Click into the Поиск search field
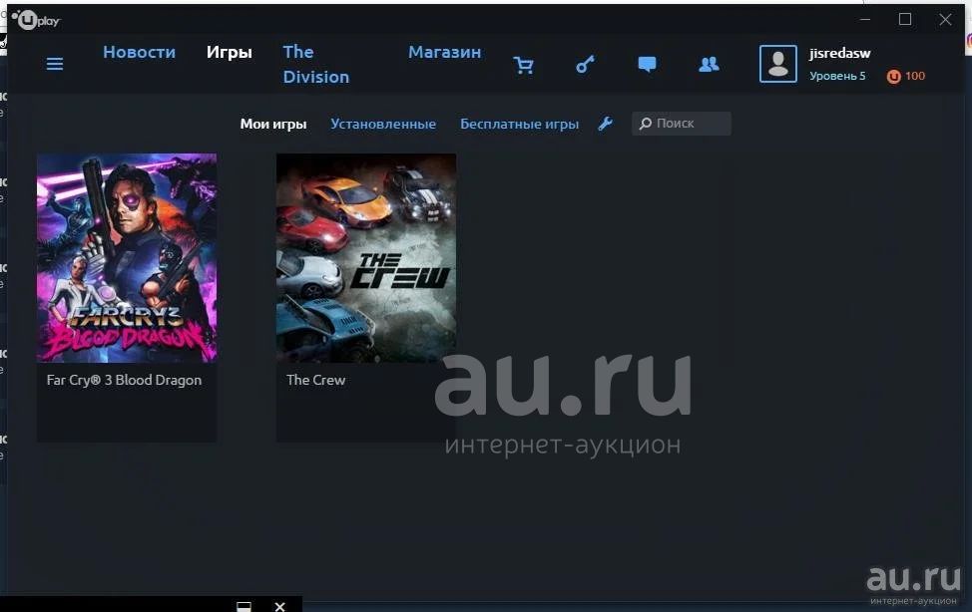The height and width of the screenshot is (612, 972). click(x=682, y=124)
